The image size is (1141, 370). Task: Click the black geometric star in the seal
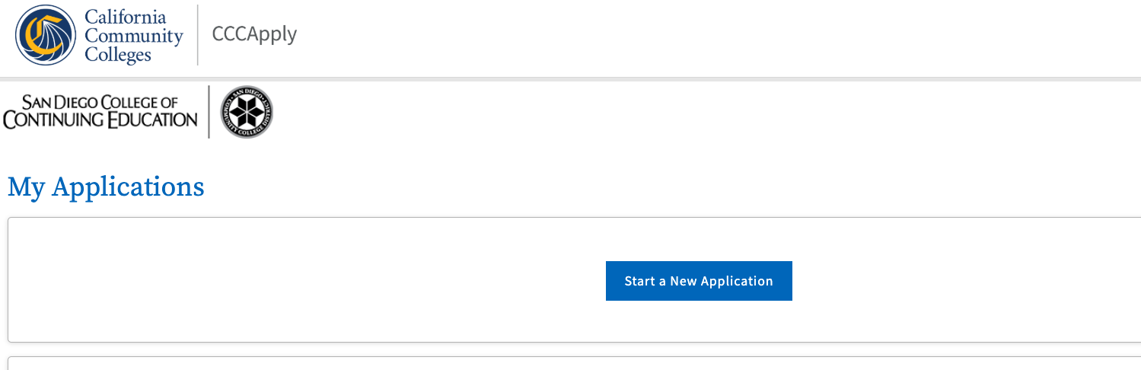(247, 112)
